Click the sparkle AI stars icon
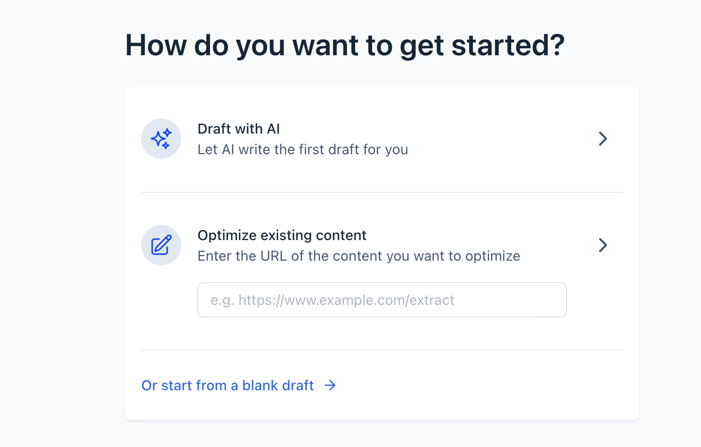 tap(161, 139)
